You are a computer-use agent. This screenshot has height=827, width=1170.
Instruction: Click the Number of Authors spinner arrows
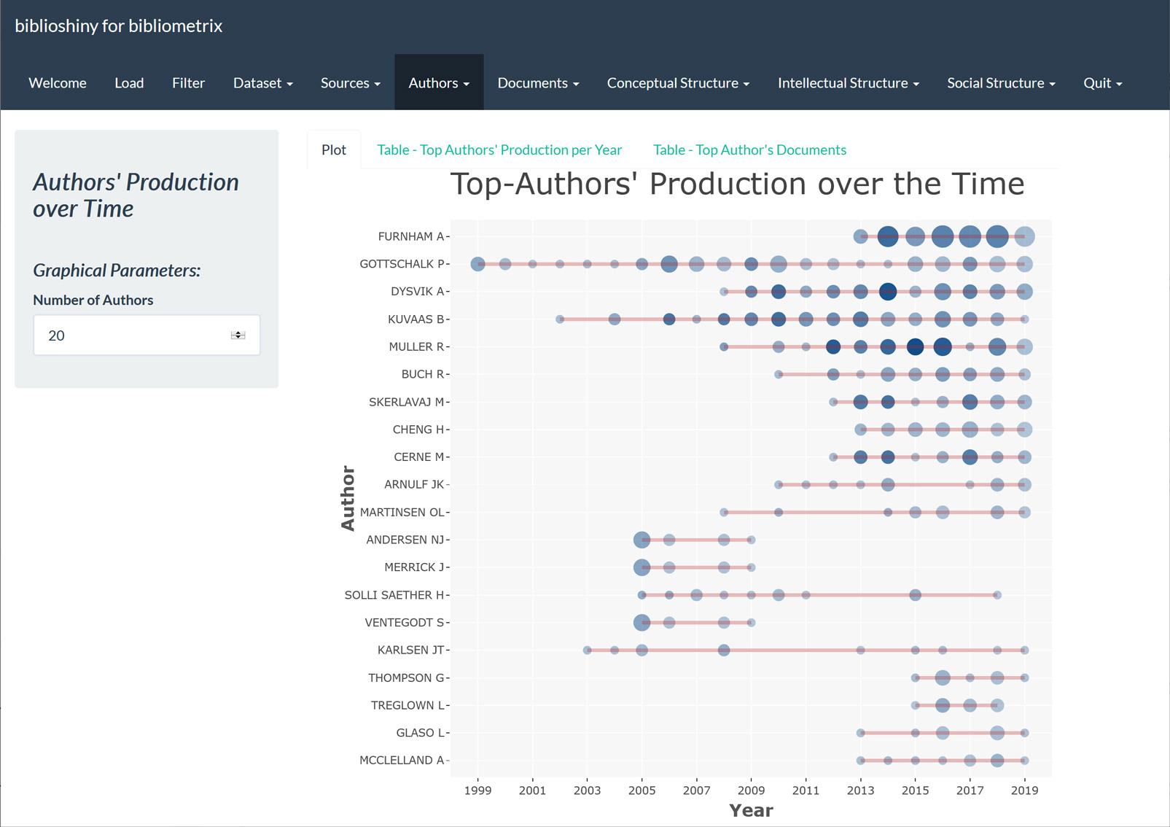(x=238, y=335)
